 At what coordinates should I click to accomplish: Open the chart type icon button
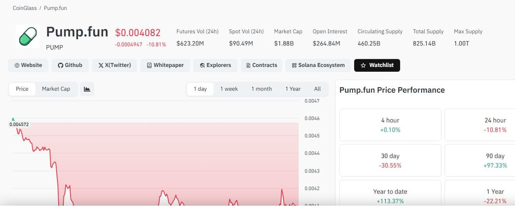click(x=87, y=89)
